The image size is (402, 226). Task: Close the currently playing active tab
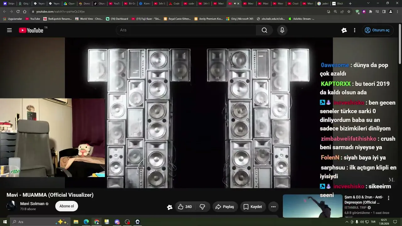click(x=238, y=3)
